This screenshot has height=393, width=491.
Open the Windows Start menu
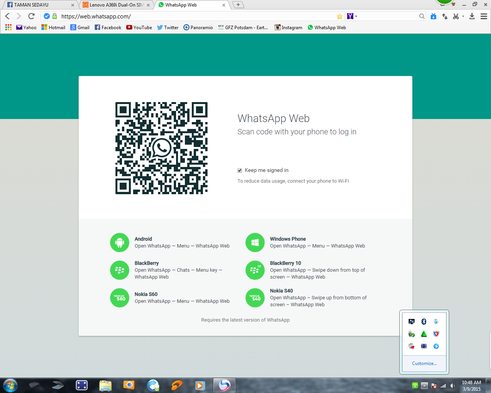(10, 385)
